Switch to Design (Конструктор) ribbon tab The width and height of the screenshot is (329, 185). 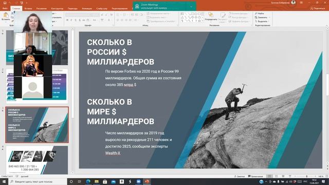click(57, 9)
